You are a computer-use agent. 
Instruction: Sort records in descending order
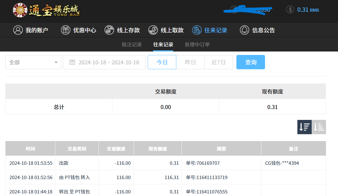click(304, 127)
